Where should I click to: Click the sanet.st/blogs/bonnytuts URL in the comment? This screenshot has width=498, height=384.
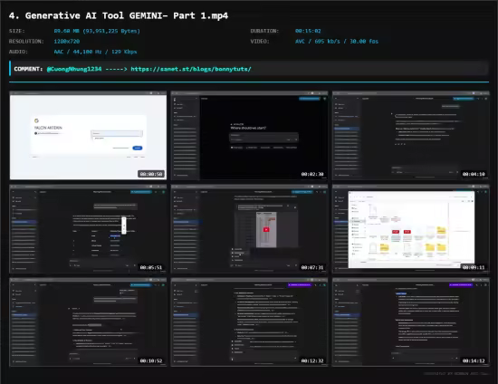[191, 69]
